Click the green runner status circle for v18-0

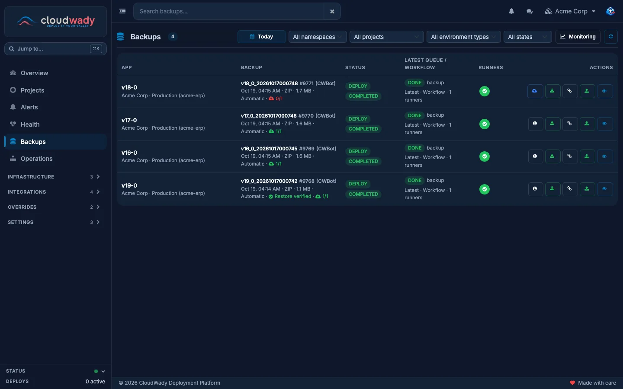[x=485, y=91]
